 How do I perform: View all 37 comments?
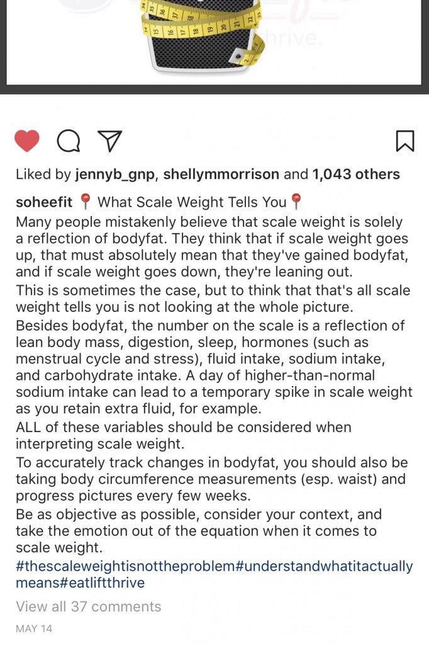[88, 607]
